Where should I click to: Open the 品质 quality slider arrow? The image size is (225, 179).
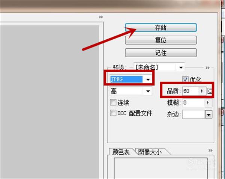(x=202, y=91)
